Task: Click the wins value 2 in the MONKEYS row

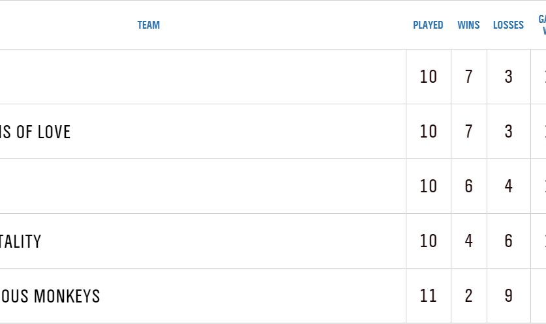Action: tap(468, 296)
